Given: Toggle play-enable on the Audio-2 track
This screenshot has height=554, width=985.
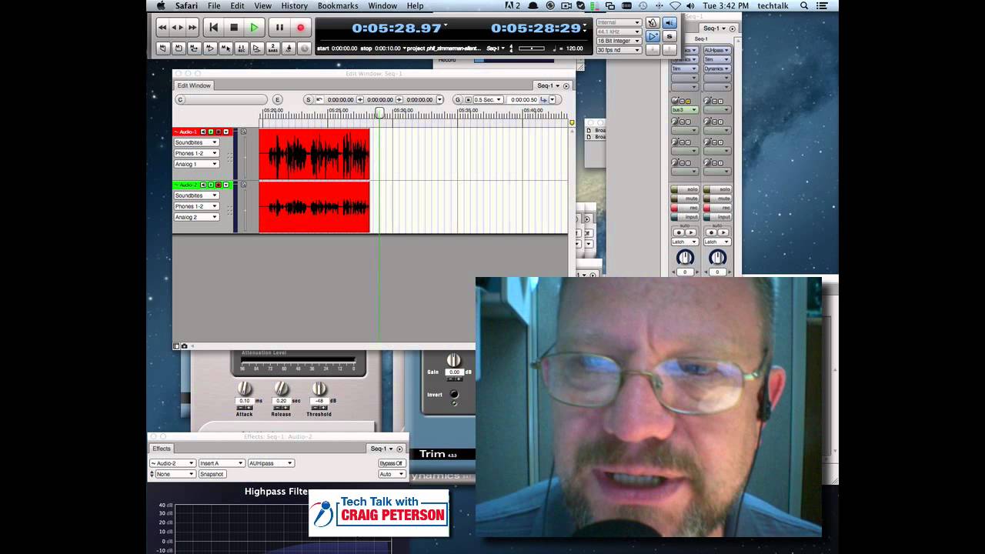Looking at the screenshot, I should (x=211, y=185).
